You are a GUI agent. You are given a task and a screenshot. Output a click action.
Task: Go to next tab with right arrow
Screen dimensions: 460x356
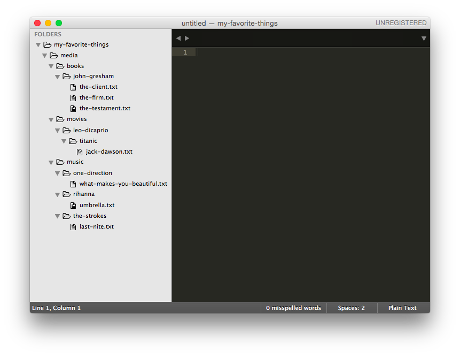(187, 38)
